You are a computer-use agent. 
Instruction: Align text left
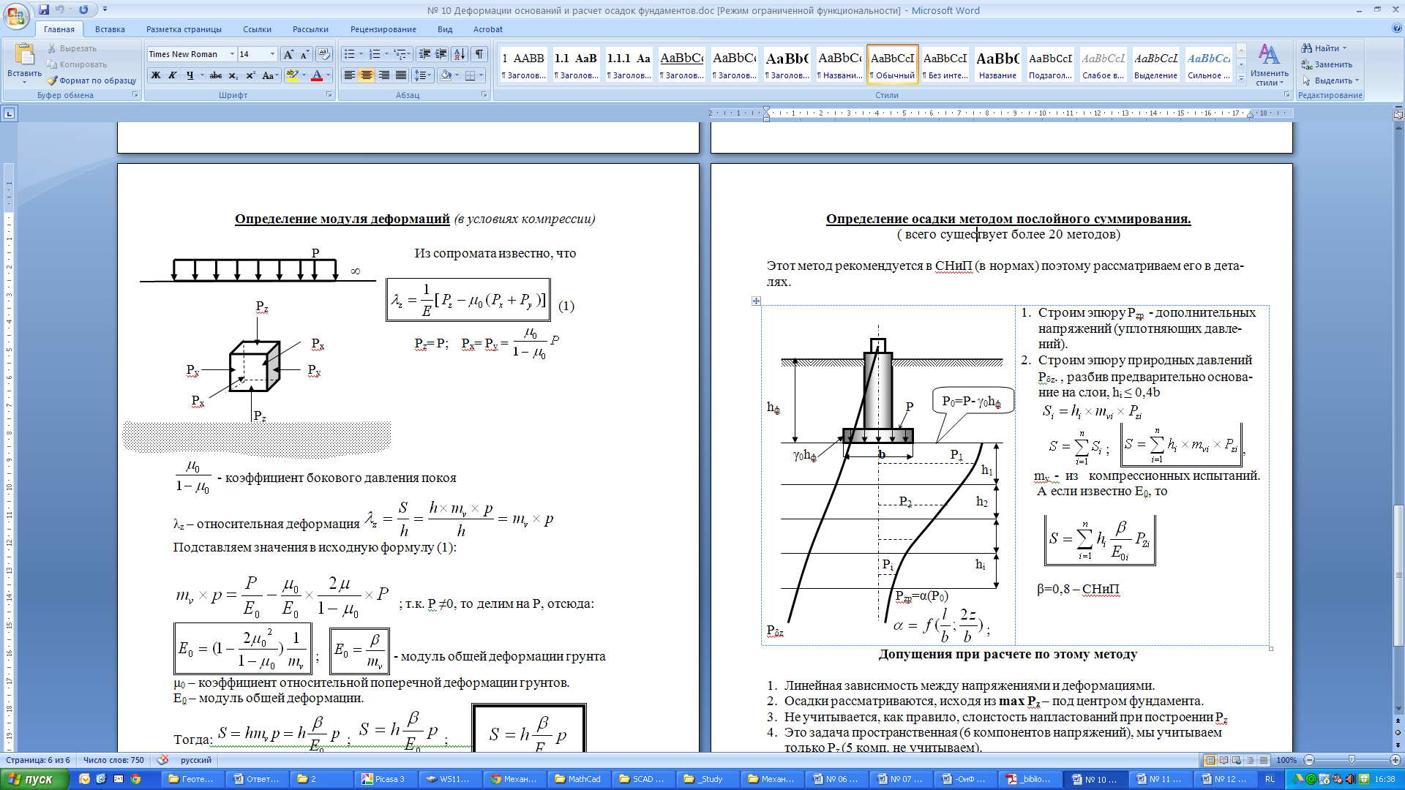tap(350, 75)
